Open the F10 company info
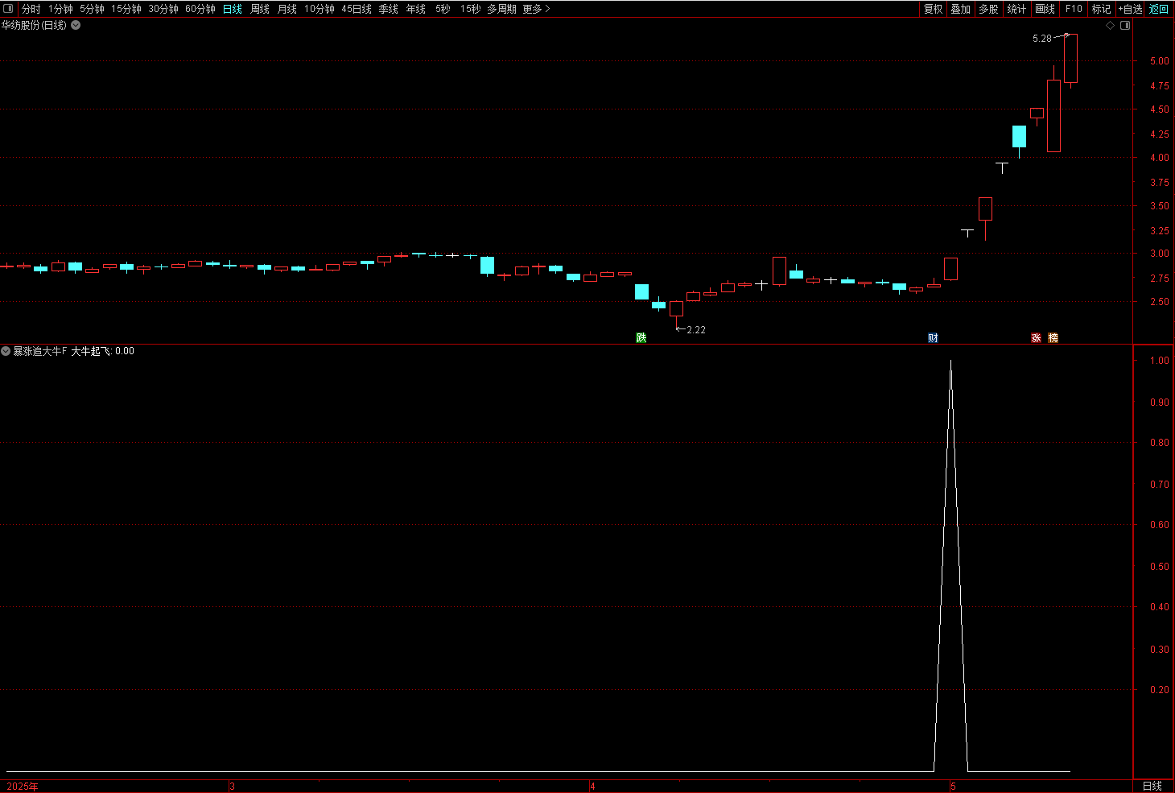 coord(1074,9)
